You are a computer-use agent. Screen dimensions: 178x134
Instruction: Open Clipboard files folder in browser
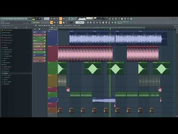7,50
